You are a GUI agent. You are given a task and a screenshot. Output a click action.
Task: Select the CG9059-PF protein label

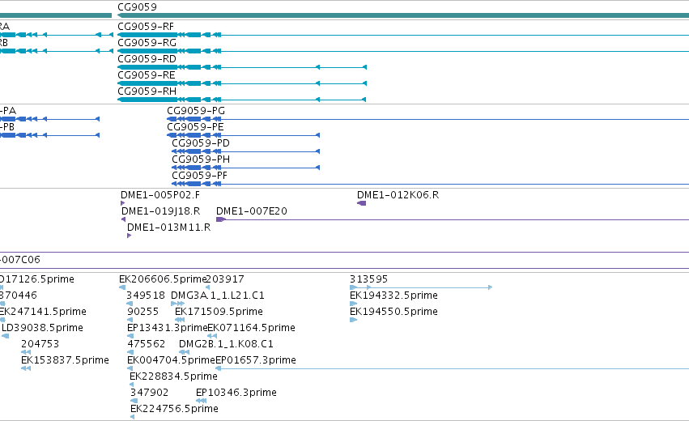click(x=199, y=176)
